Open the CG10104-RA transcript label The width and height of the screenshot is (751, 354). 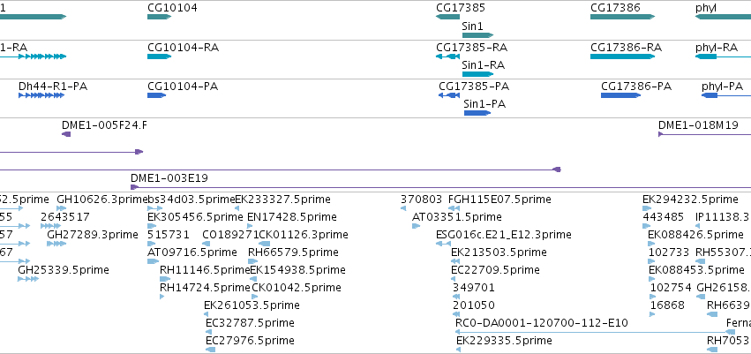click(x=184, y=48)
